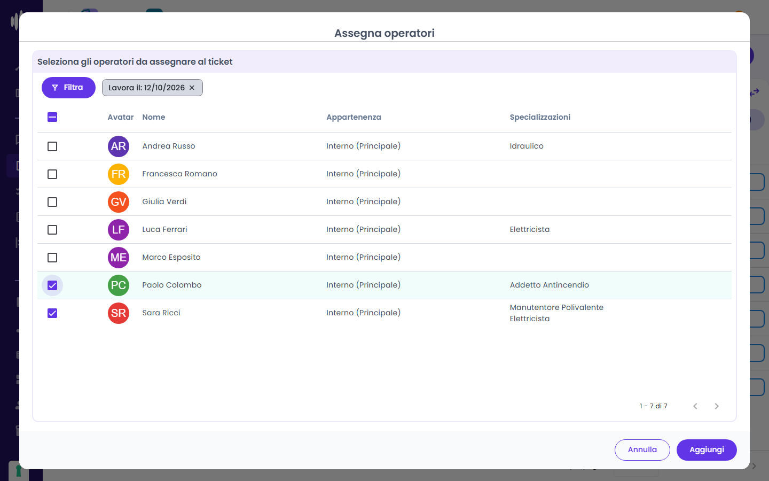The width and height of the screenshot is (769, 481).
Task: Go to the previous page of operators
Action: (x=695, y=406)
